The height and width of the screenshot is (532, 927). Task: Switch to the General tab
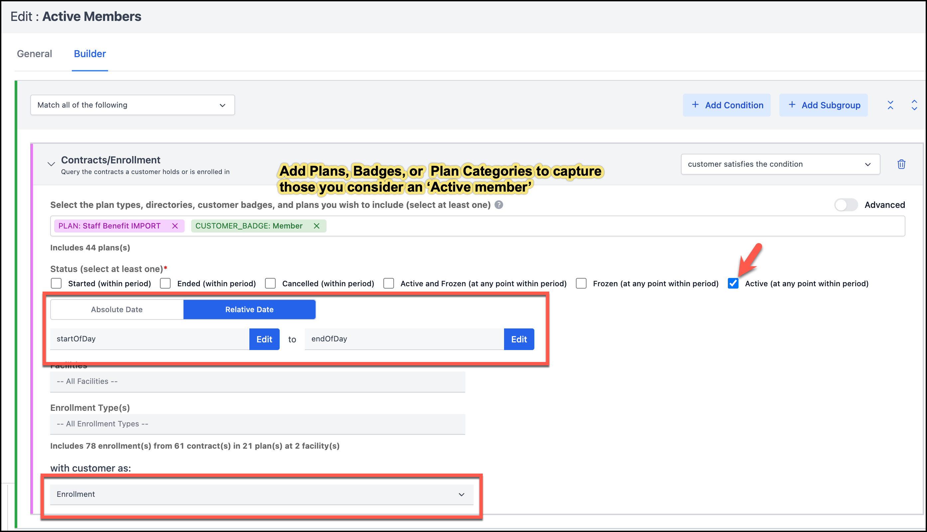tap(34, 54)
